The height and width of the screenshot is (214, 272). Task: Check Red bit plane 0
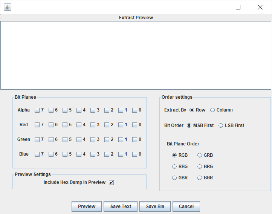click(134, 125)
